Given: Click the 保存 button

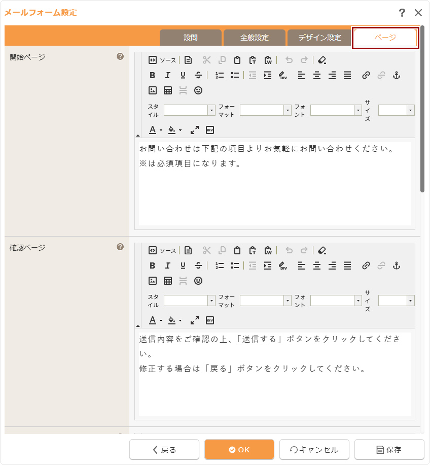Looking at the screenshot, I should 389,449.
